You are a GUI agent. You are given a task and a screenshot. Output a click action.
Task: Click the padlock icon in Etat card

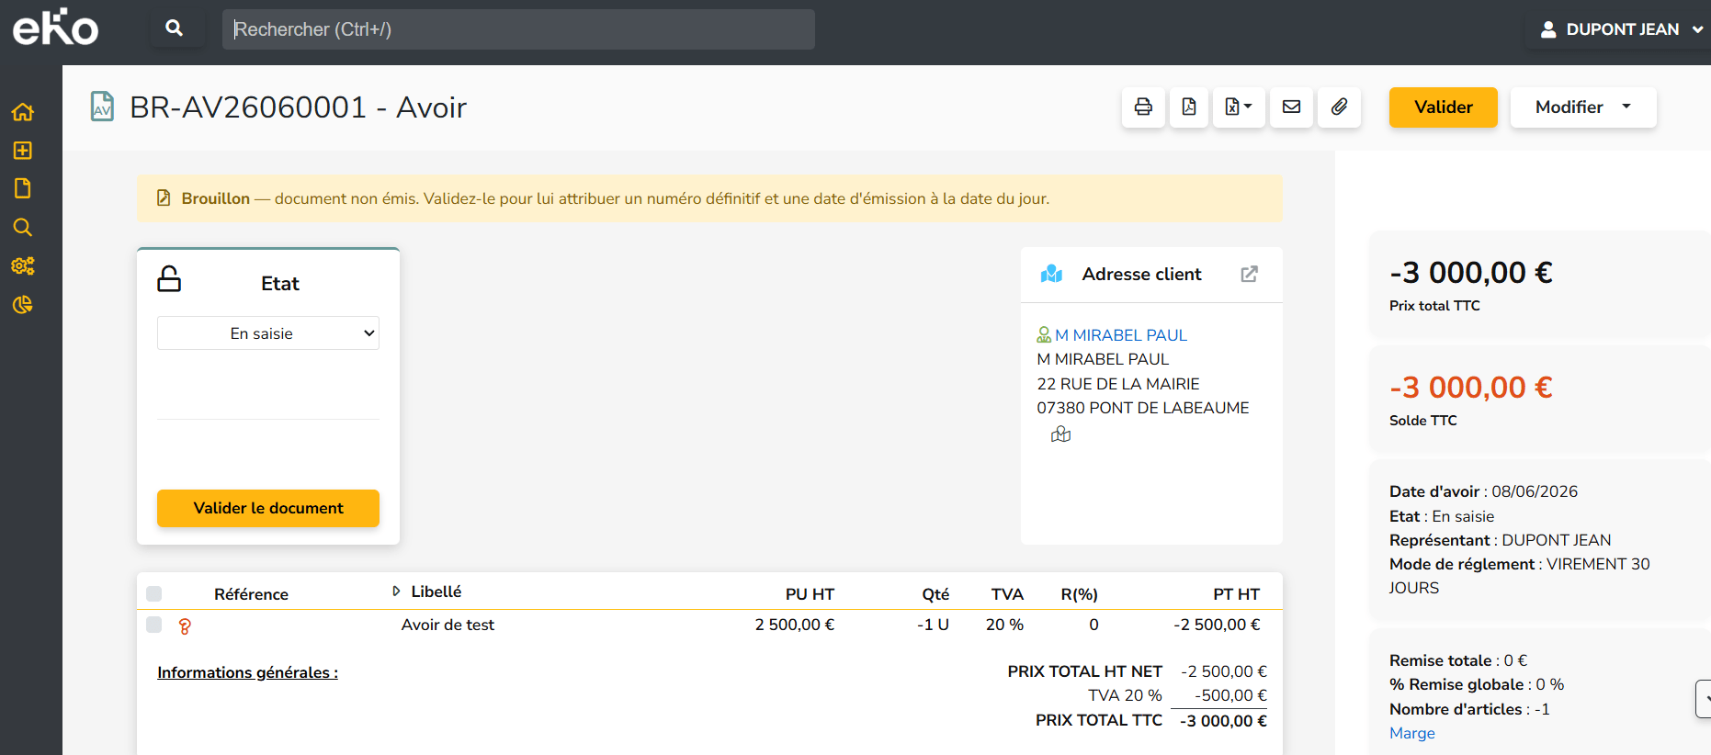(x=169, y=279)
